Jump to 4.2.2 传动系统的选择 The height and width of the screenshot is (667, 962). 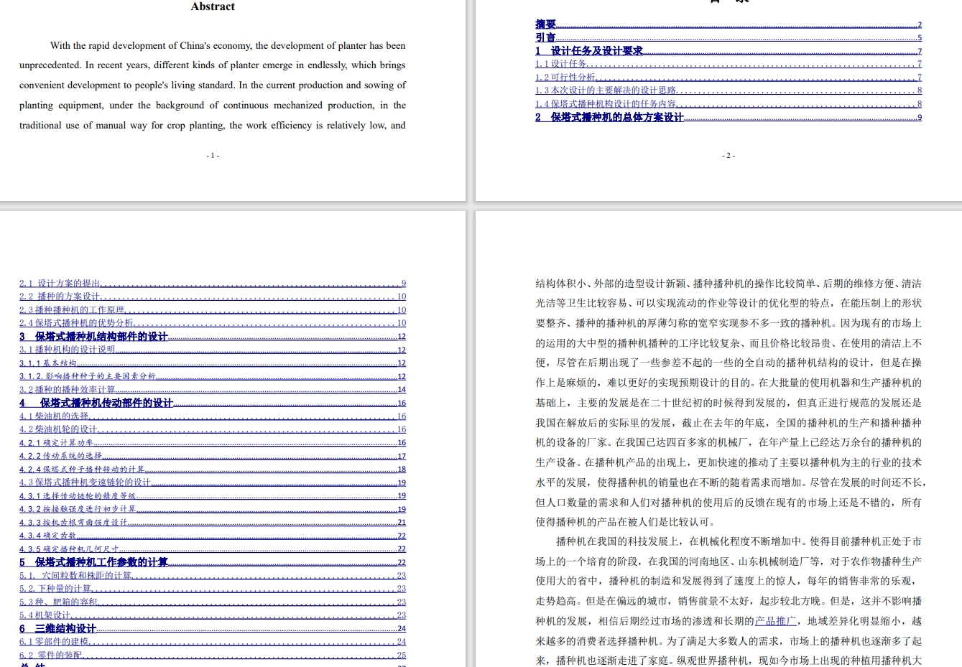(213, 456)
